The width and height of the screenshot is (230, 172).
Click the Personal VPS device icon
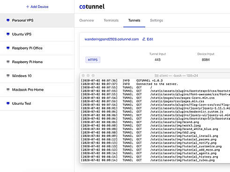[8, 20]
